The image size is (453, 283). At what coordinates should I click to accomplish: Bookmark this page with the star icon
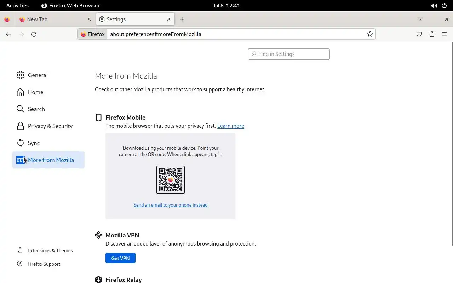coord(370,34)
